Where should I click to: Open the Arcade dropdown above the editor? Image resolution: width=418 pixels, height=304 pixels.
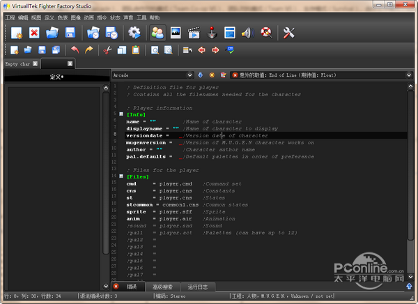pos(152,75)
